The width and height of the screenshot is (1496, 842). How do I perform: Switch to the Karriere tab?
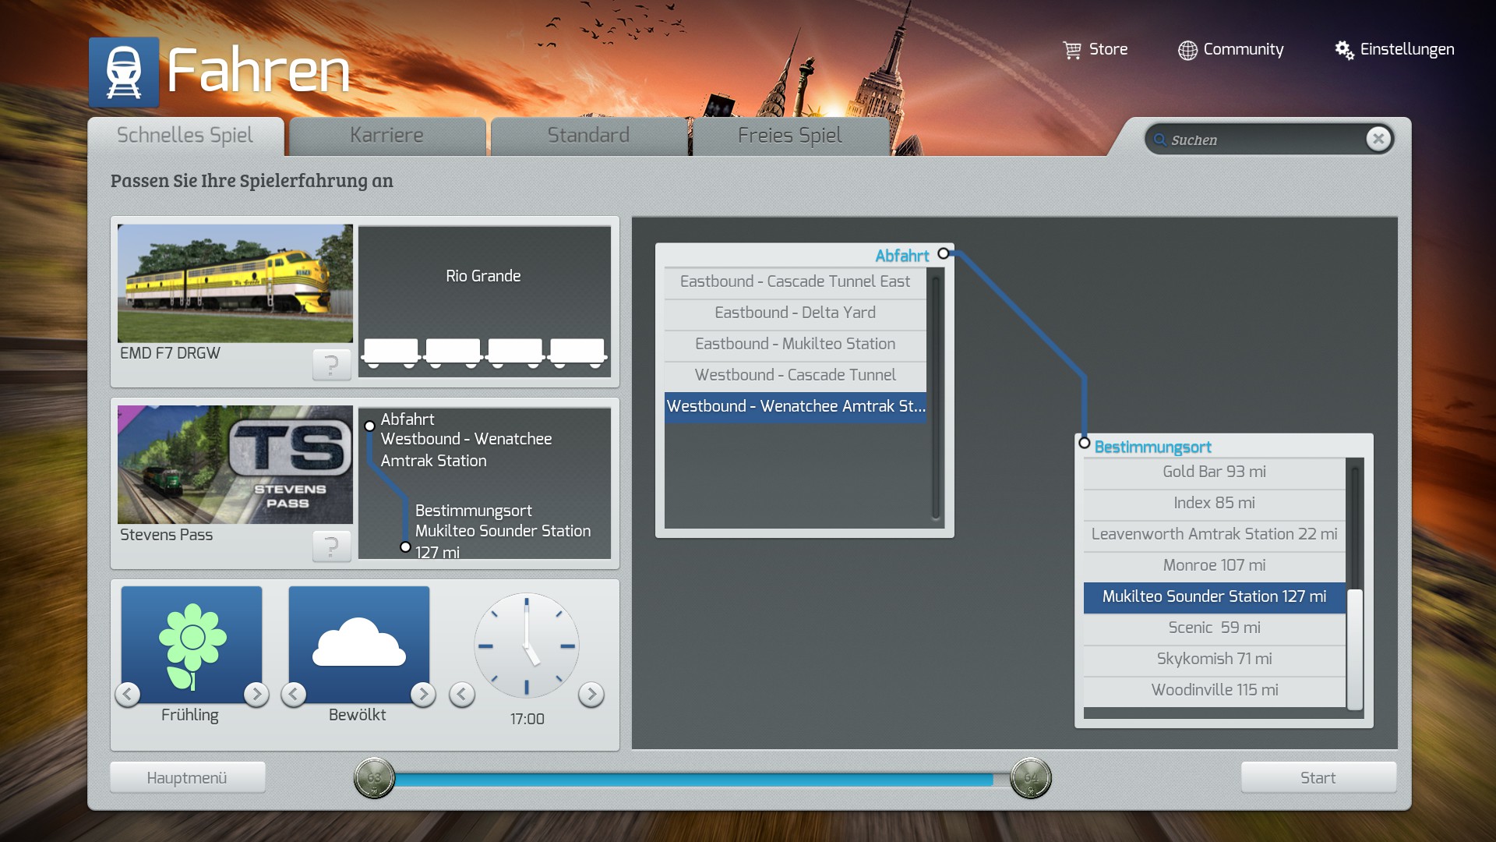[386, 136]
